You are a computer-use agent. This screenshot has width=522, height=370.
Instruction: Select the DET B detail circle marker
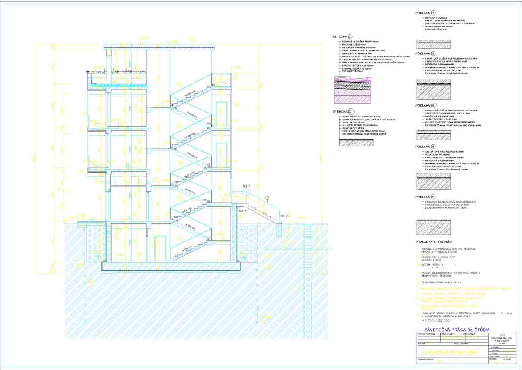point(245,190)
